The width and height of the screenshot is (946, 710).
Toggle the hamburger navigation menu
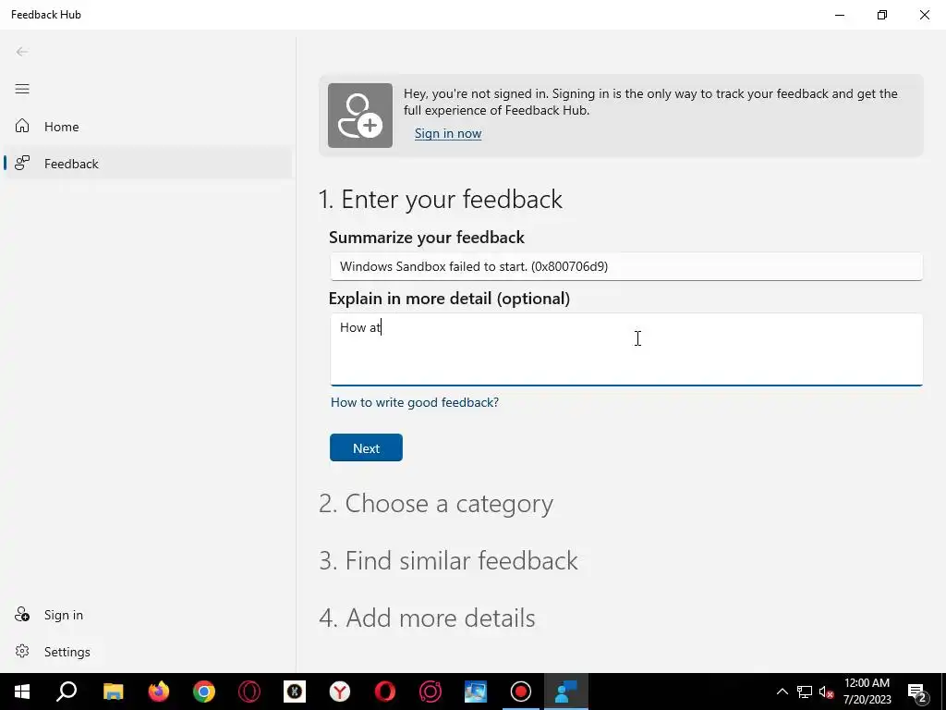22,89
